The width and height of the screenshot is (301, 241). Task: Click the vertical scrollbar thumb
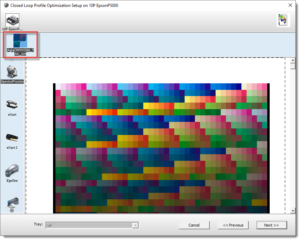pos(293,66)
